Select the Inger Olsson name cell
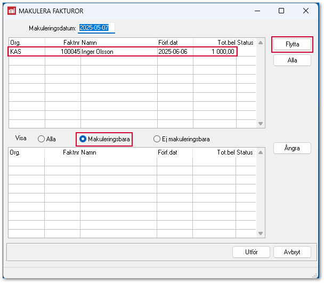 pos(119,52)
